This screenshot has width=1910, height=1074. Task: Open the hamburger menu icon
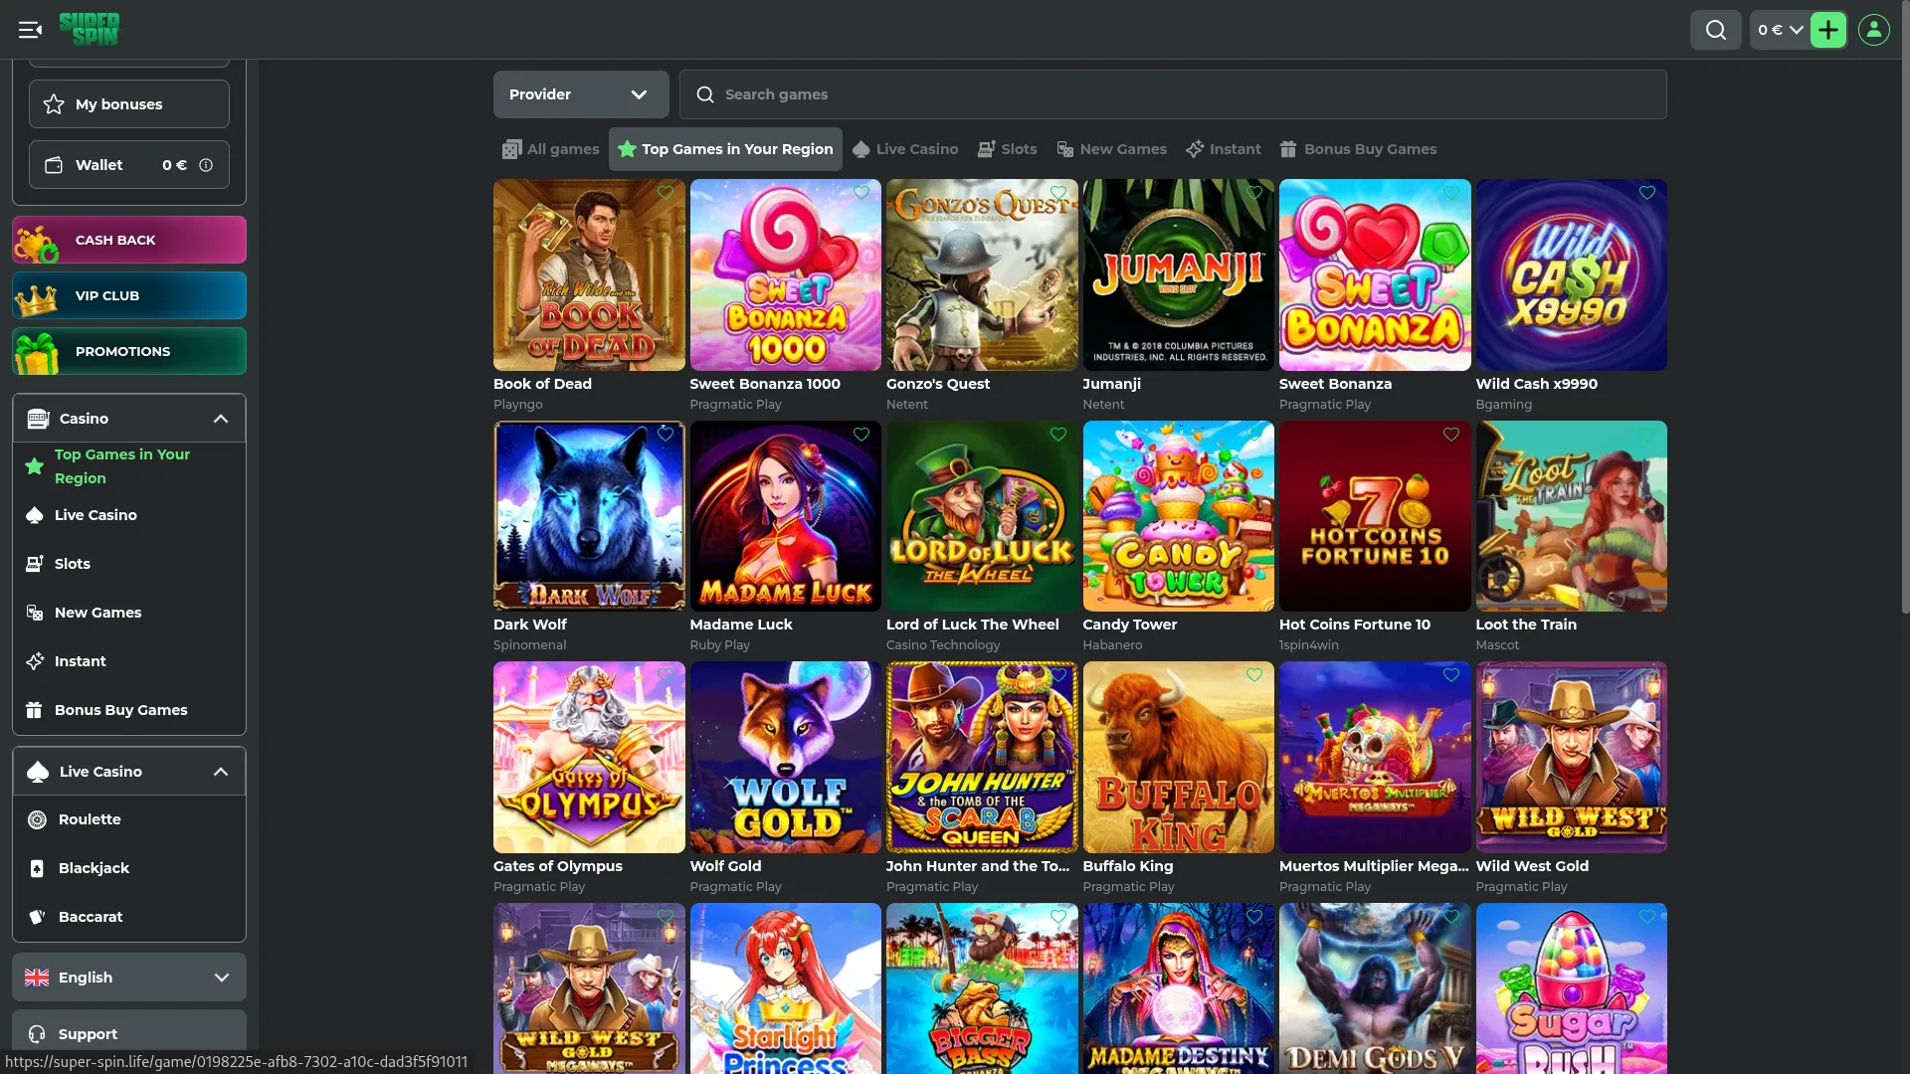[x=30, y=30]
